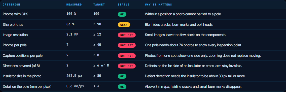The image size is (286, 92).
Task: Click 'Blur hides cracks, burn marks and bolt heads' text
Action: tap(179, 25)
